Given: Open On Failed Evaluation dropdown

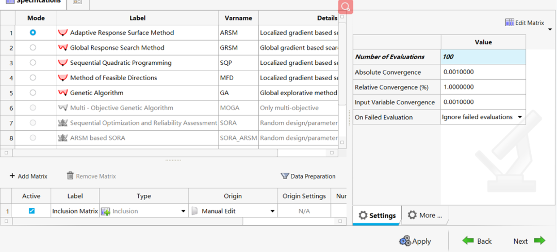Looking at the screenshot, I should [520, 117].
